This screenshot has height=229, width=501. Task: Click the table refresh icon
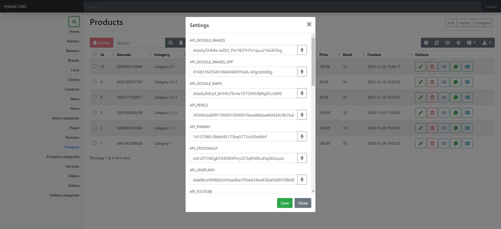(x=437, y=43)
